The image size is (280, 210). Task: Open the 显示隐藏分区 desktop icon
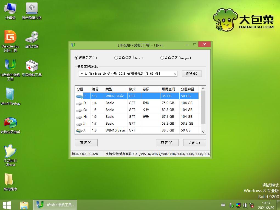point(32,11)
